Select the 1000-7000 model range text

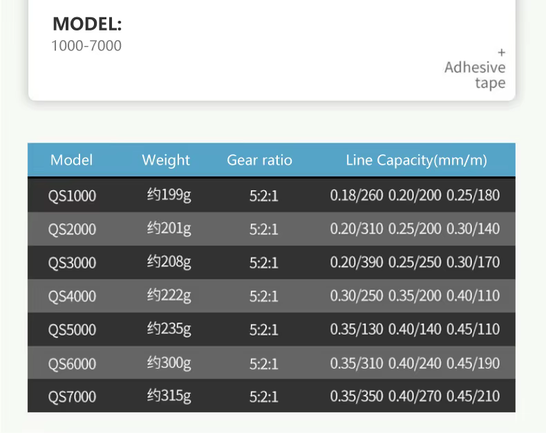[x=86, y=46]
